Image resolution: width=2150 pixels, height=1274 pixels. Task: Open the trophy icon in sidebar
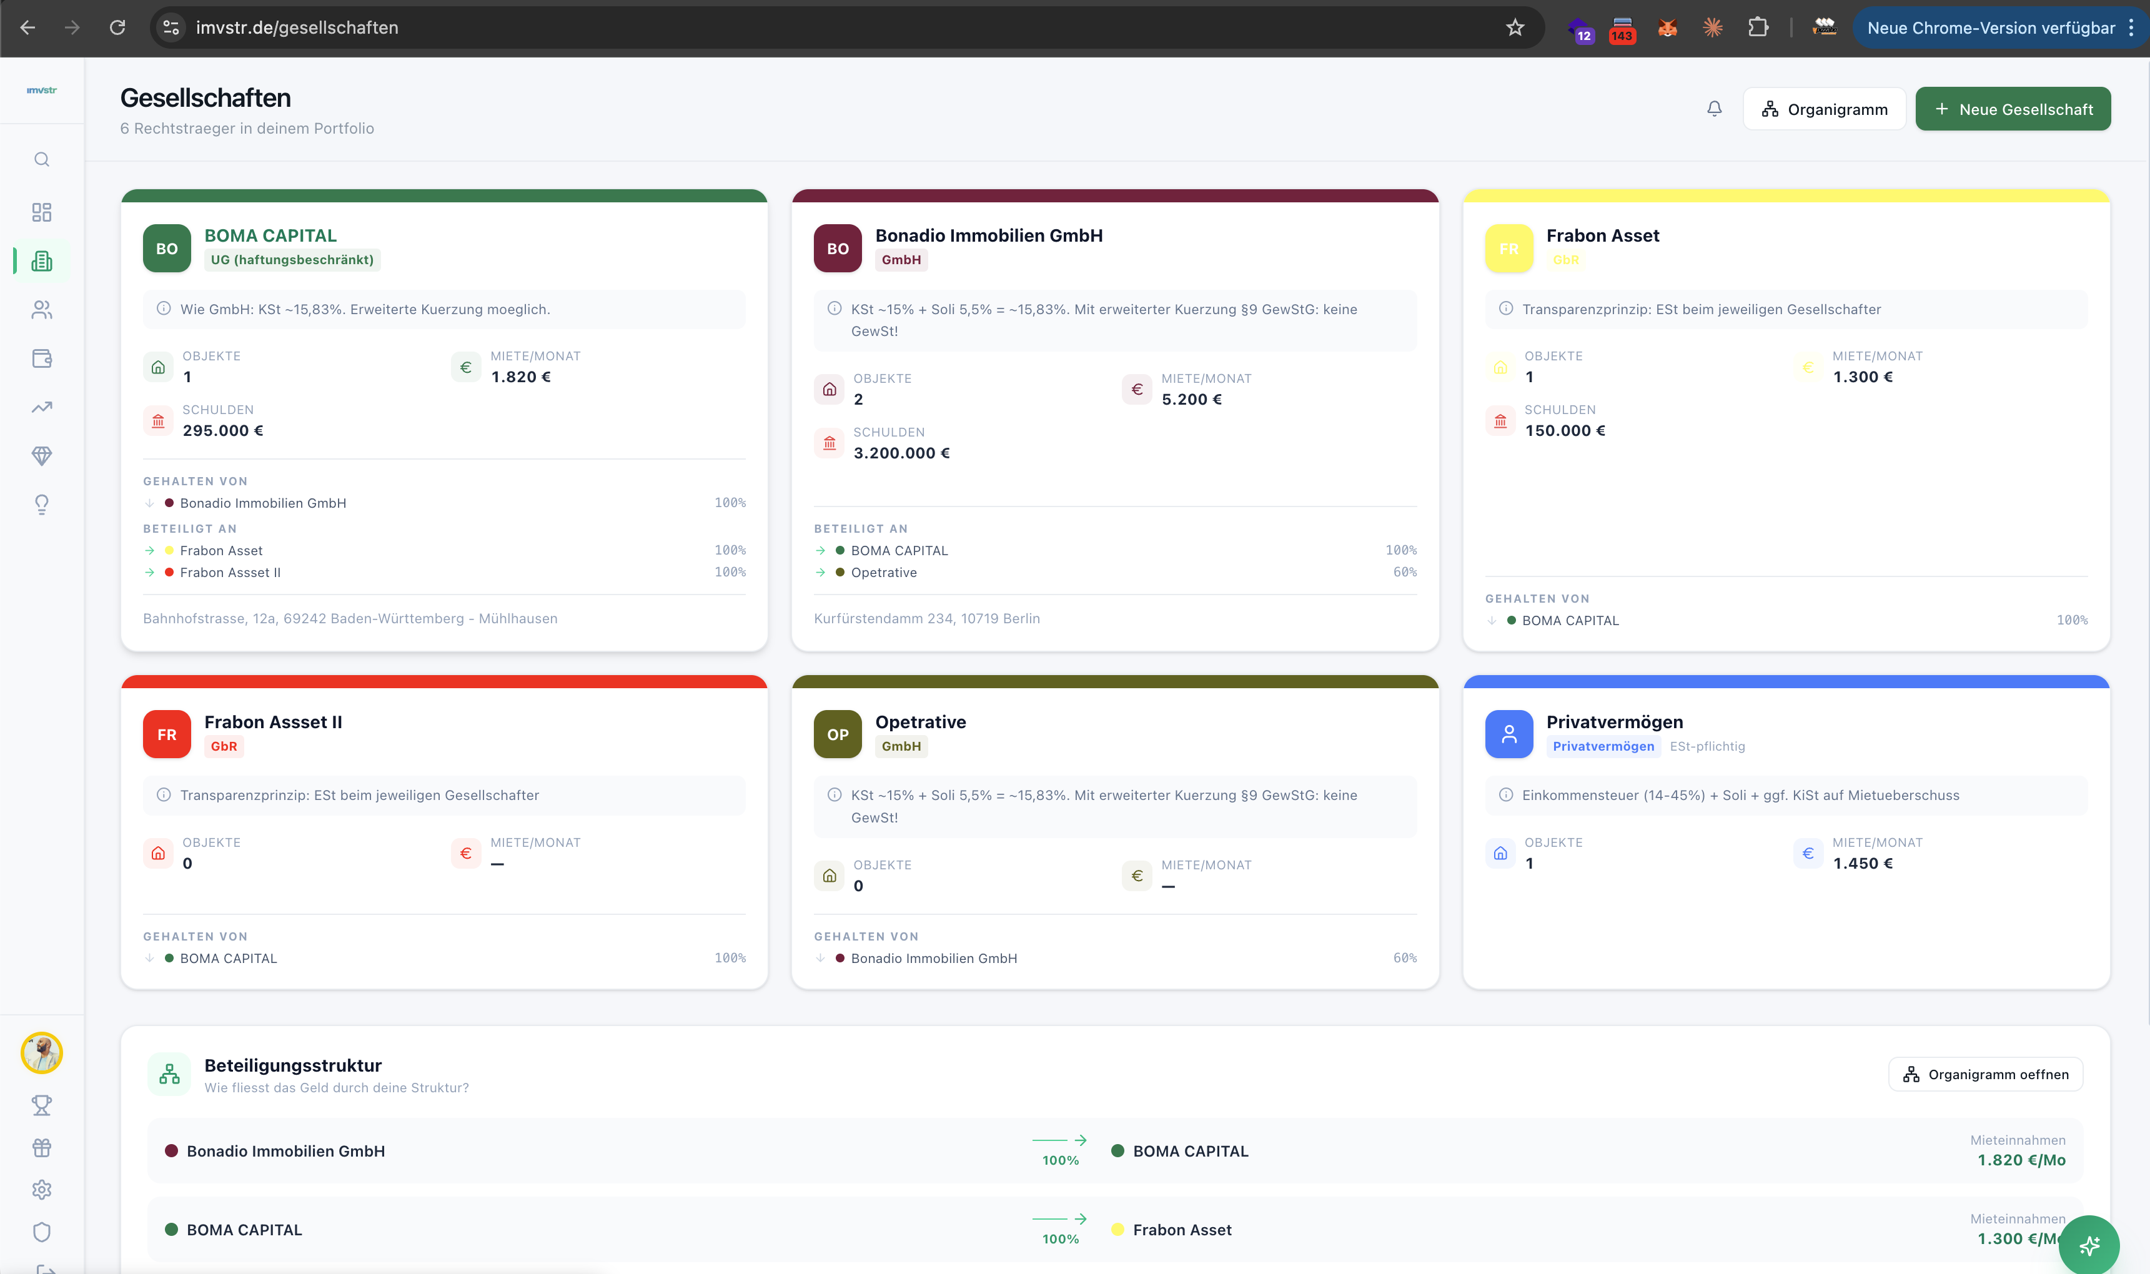(x=41, y=1105)
